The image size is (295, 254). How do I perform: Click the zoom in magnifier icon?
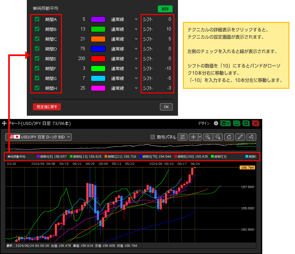tap(208, 137)
